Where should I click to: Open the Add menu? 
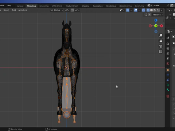(x=14, y=10)
